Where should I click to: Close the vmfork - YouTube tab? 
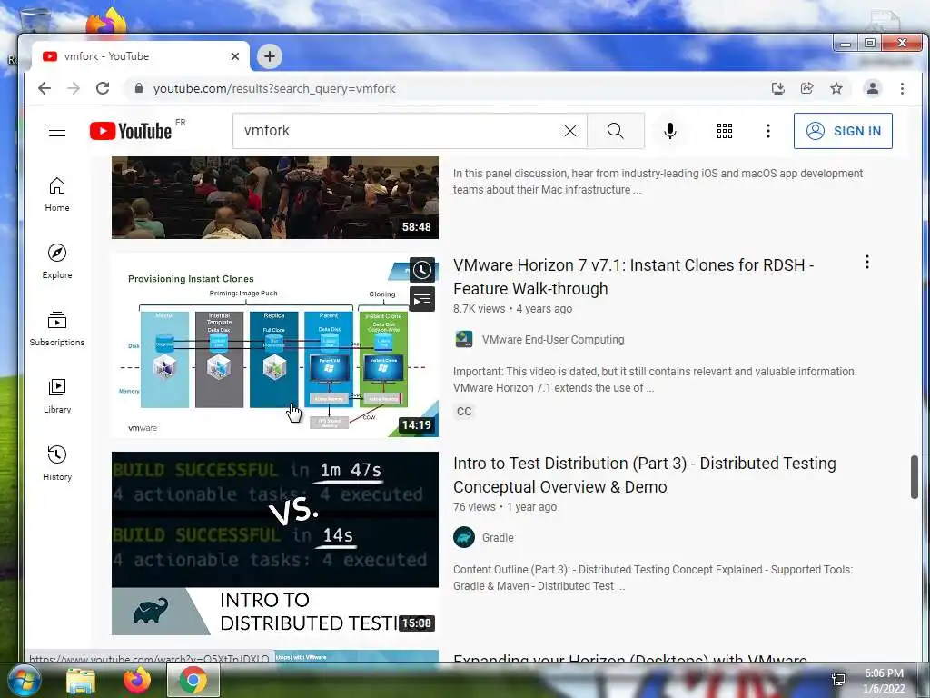[x=235, y=56]
